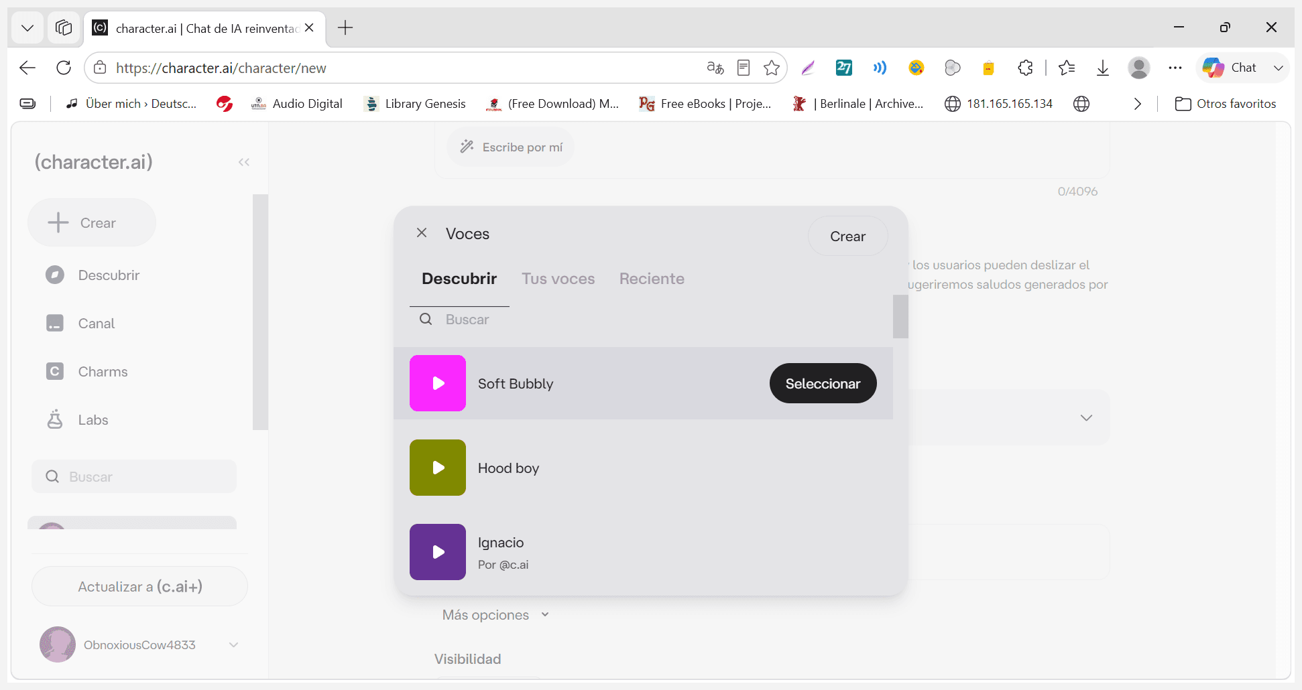Open browser extensions puzzle icon

[1025, 68]
